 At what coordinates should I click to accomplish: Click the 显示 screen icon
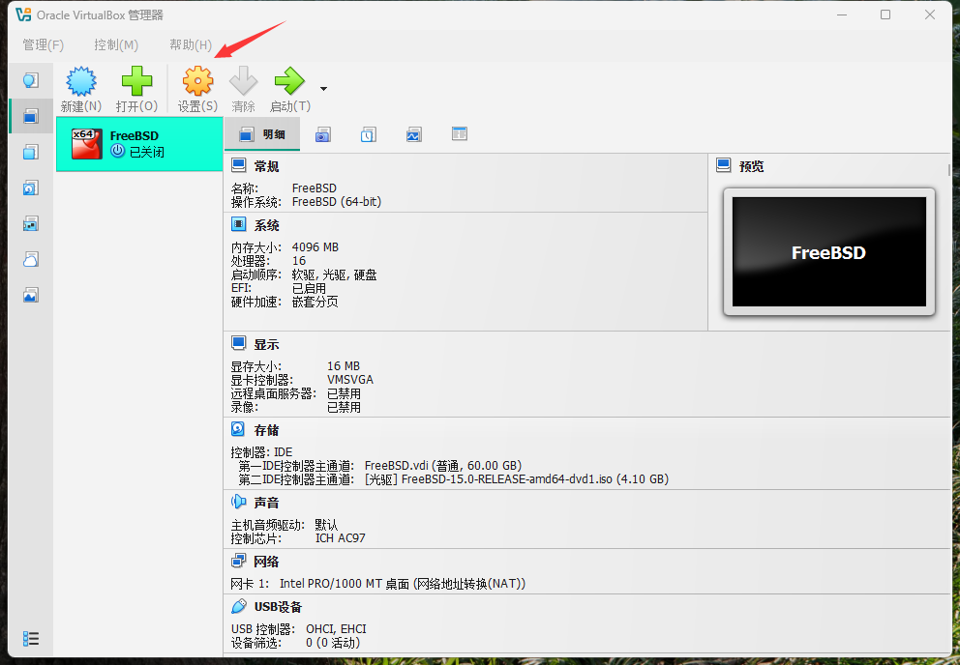tap(238, 343)
